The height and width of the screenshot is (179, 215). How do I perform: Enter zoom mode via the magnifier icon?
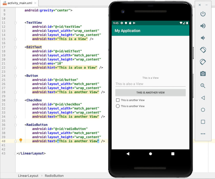click(x=203, y=86)
